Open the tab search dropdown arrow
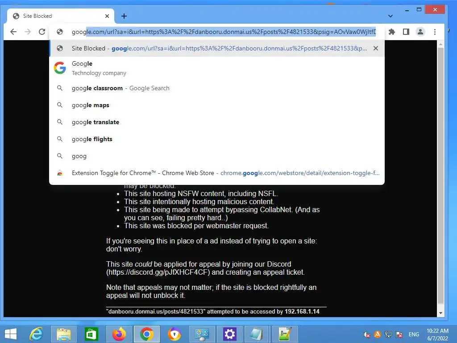 click(x=391, y=16)
